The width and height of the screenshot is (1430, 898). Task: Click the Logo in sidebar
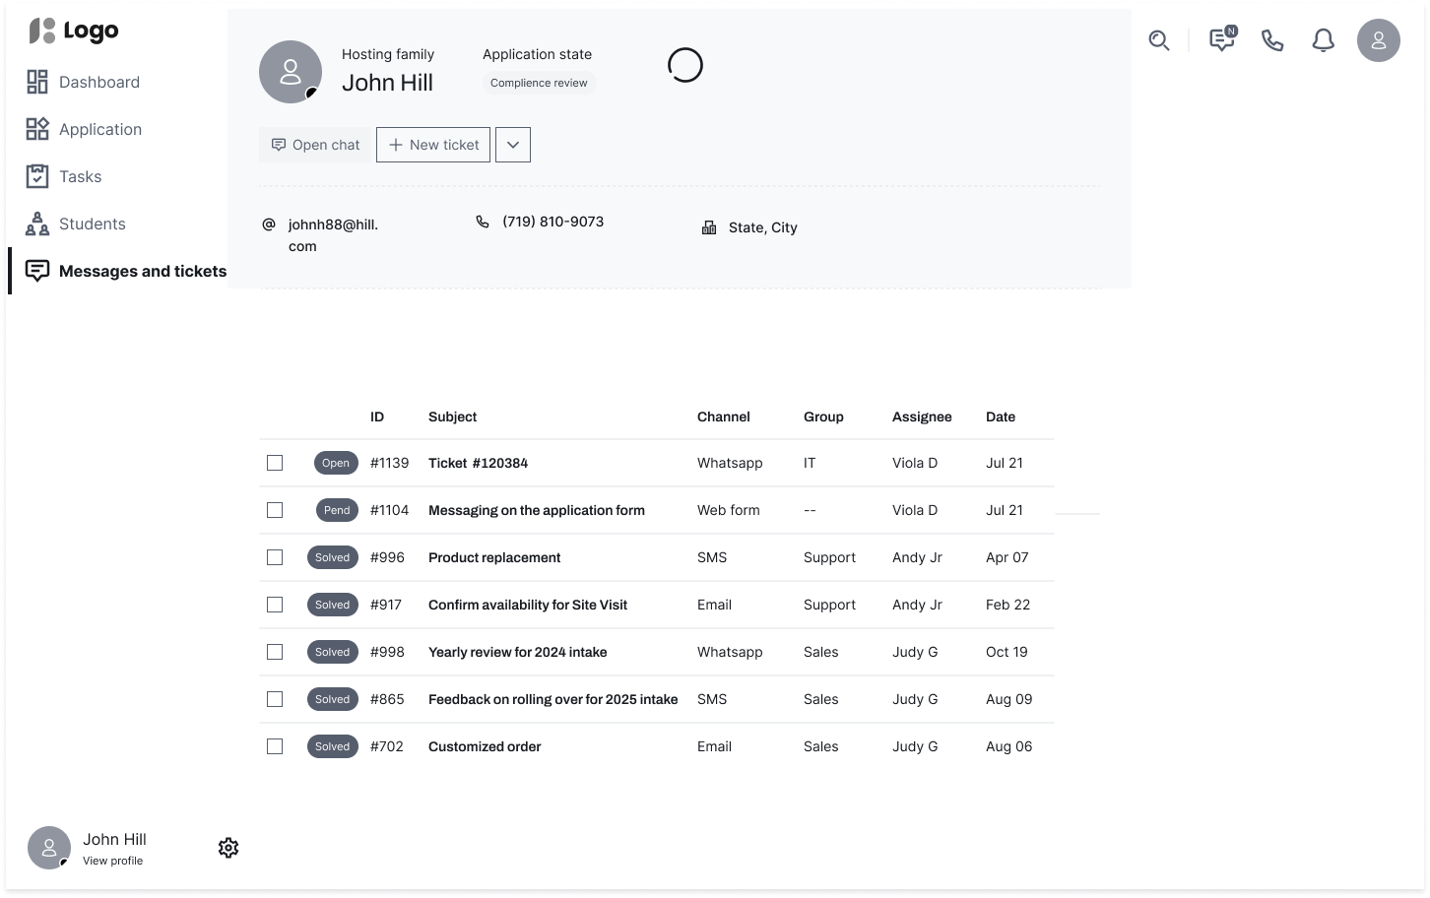click(74, 32)
